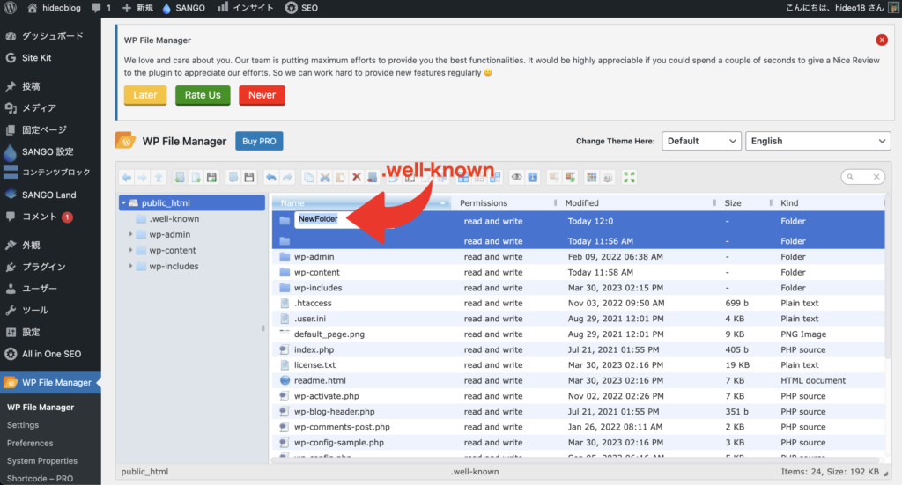This screenshot has height=485, width=902.
Task: Click the Get info toolbar icon
Action: tap(533, 177)
